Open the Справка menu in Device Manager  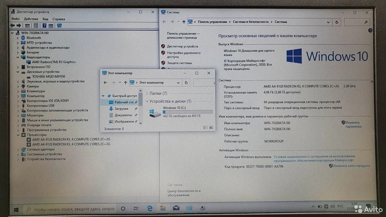pyautogui.click(x=59, y=19)
